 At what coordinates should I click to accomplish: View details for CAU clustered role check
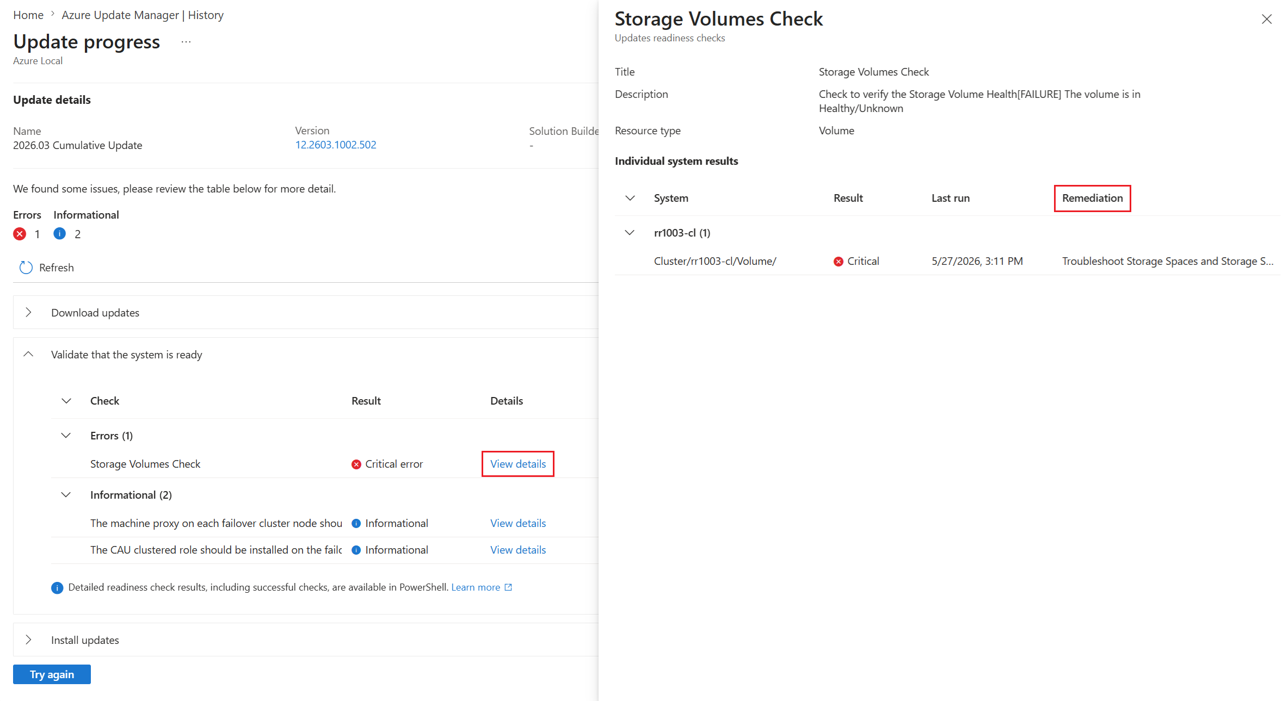pyautogui.click(x=518, y=550)
